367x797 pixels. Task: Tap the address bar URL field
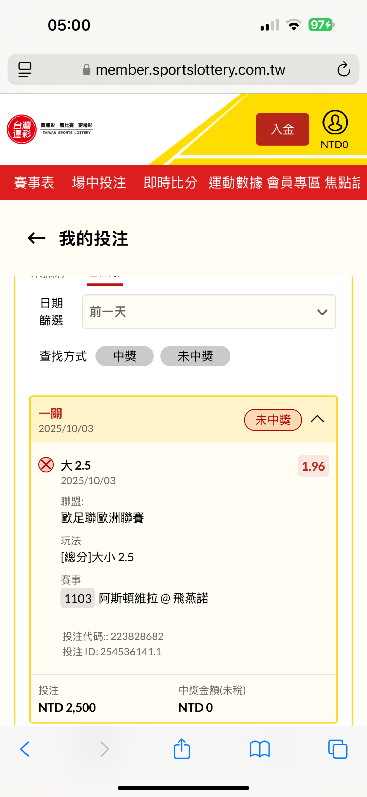pyautogui.click(x=190, y=69)
